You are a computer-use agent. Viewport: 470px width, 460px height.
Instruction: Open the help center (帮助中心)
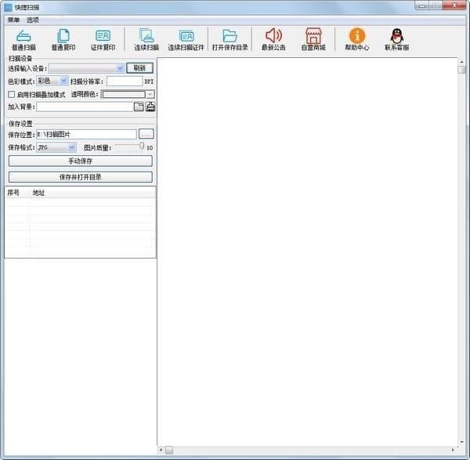(x=356, y=40)
